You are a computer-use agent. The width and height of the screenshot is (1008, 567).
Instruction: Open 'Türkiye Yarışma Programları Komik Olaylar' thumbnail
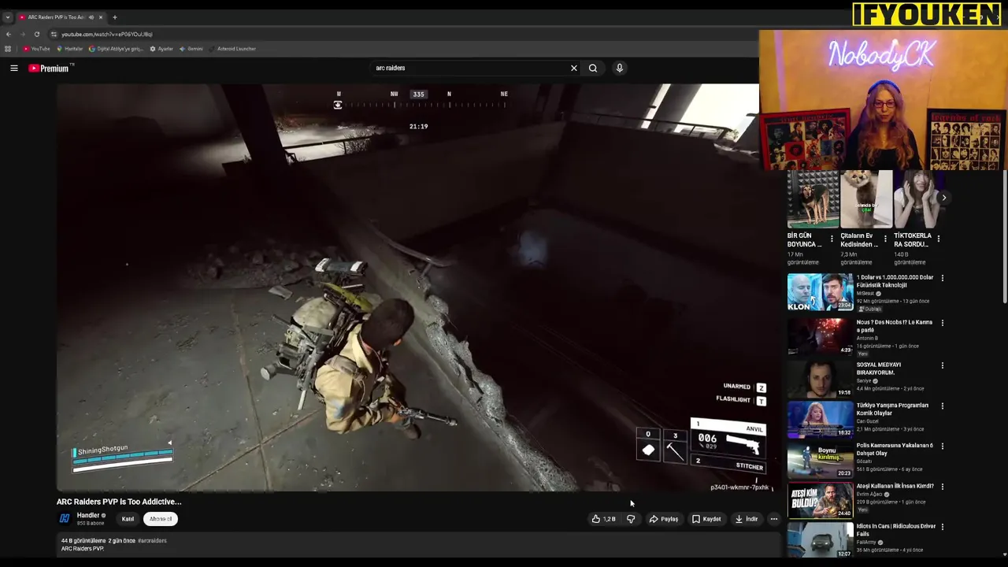[820, 419]
